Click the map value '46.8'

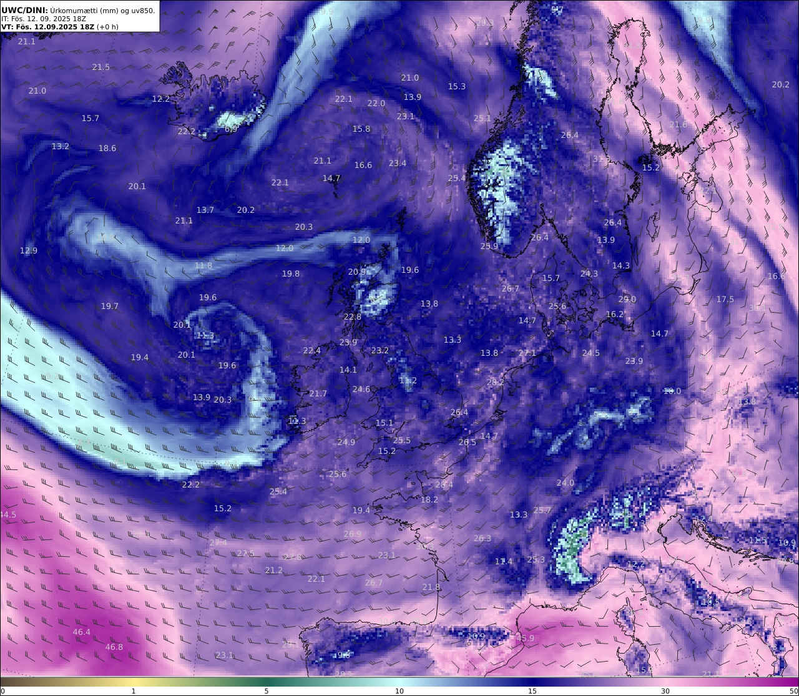pos(114,647)
